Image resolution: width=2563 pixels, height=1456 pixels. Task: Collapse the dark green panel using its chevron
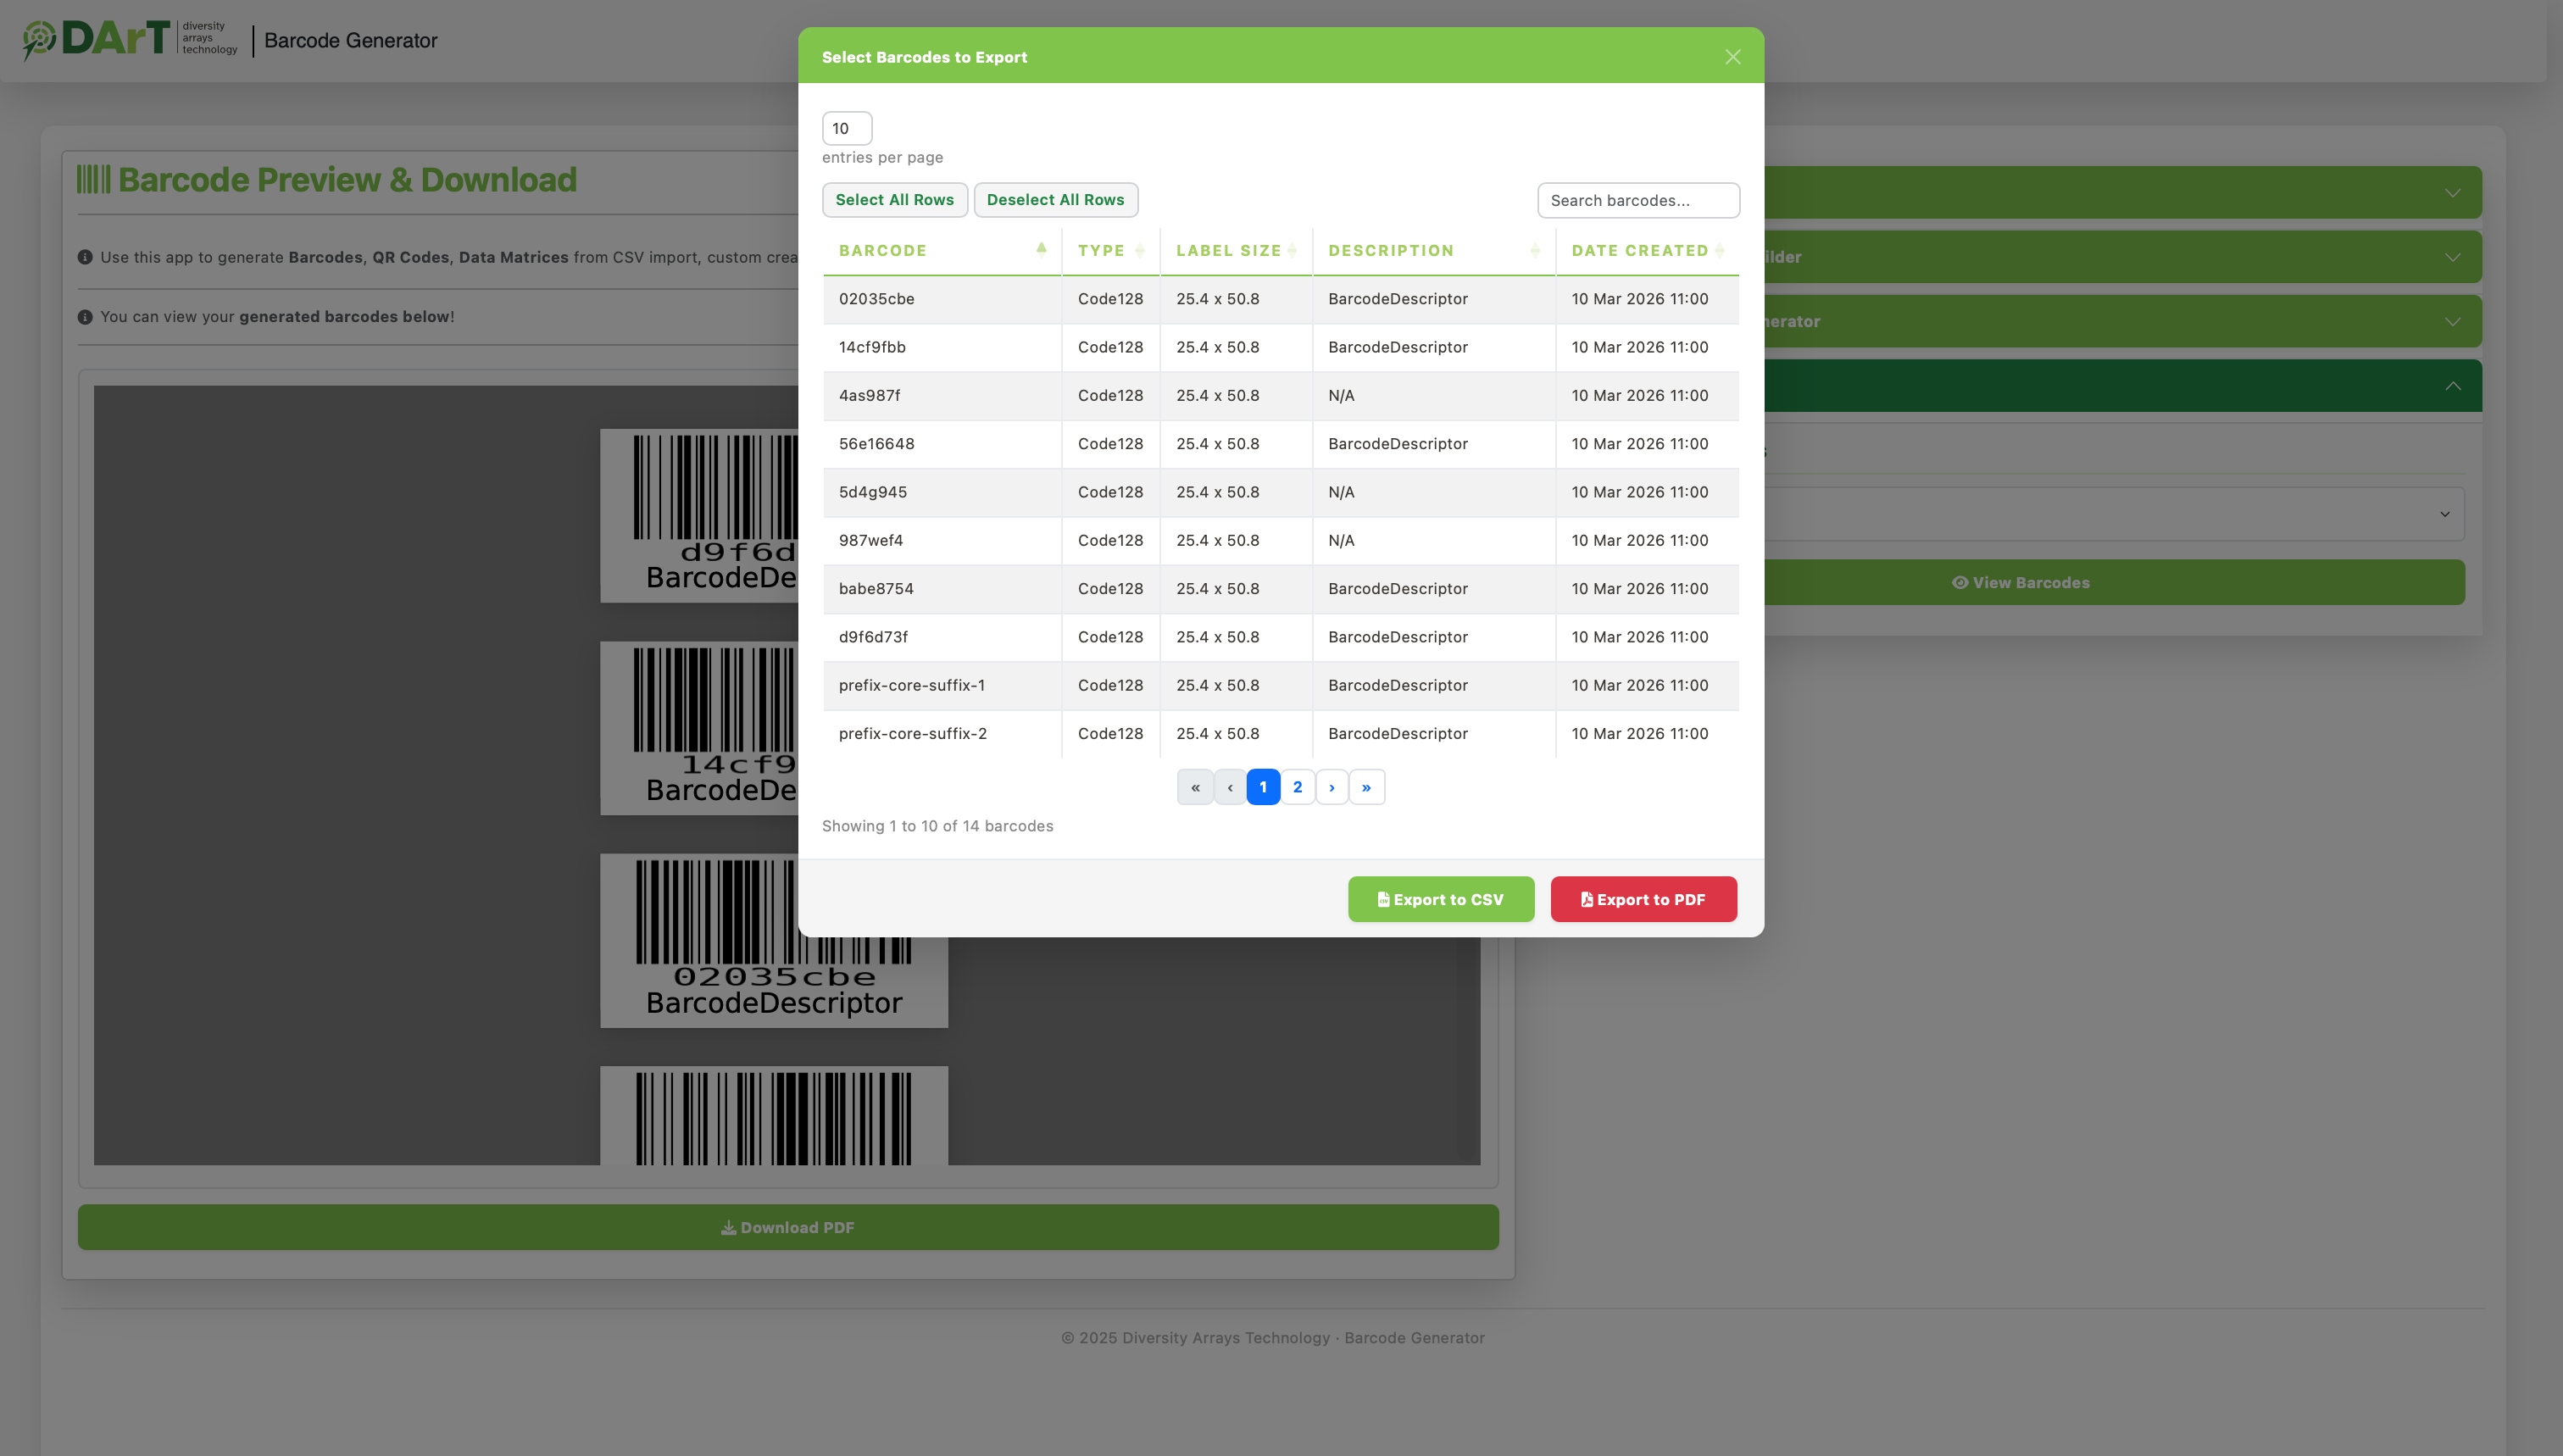click(2453, 385)
